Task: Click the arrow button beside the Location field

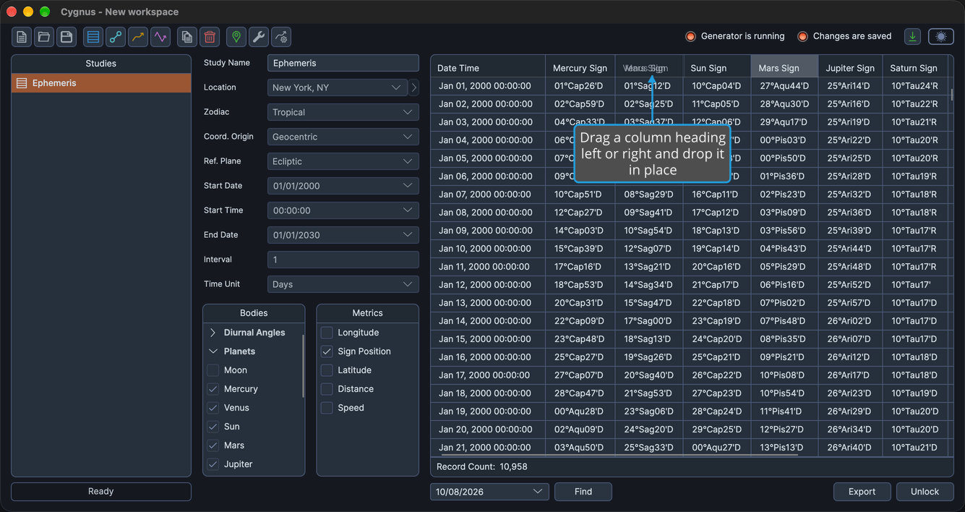Action: [413, 88]
